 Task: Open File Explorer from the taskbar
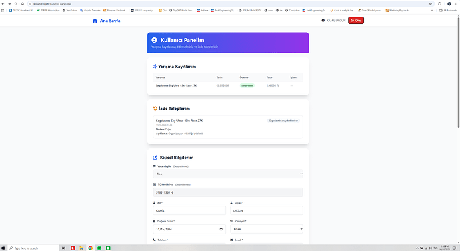[81, 248]
